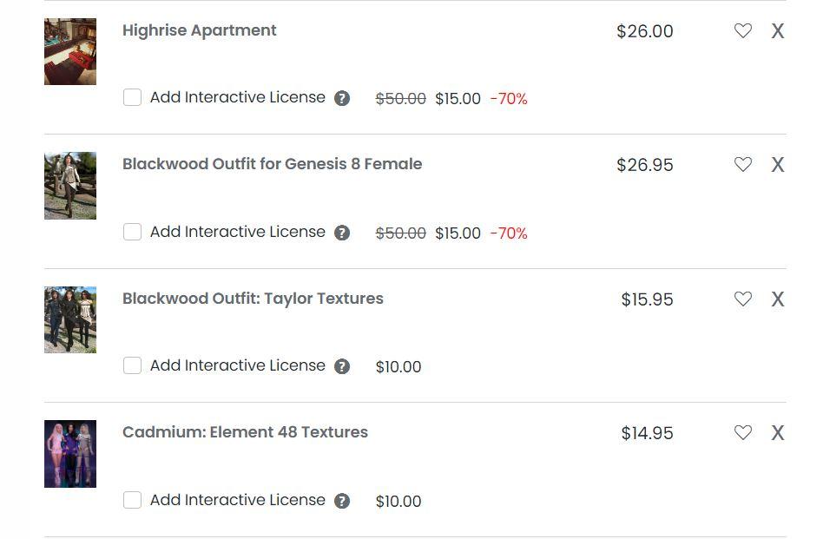Show Interactive License help for Highrise Apartment
Image resolution: width=823 pixels, height=539 pixels.
tap(342, 98)
